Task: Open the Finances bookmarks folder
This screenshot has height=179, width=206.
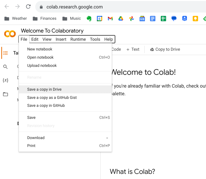Action: point(44,18)
